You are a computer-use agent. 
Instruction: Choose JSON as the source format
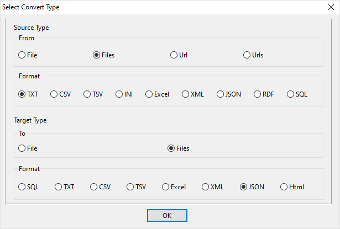(x=221, y=94)
